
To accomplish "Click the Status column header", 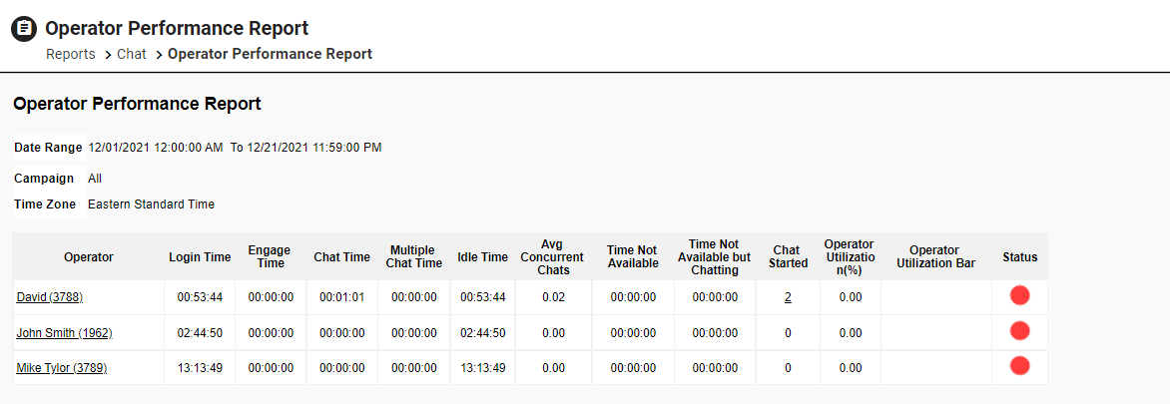I will pos(1019,257).
